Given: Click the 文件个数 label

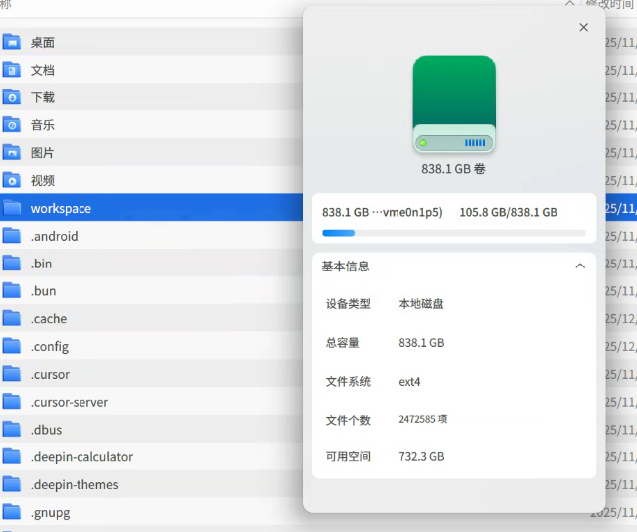Looking at the screenshot, I should pyautogui.click(x=348, y=420).
